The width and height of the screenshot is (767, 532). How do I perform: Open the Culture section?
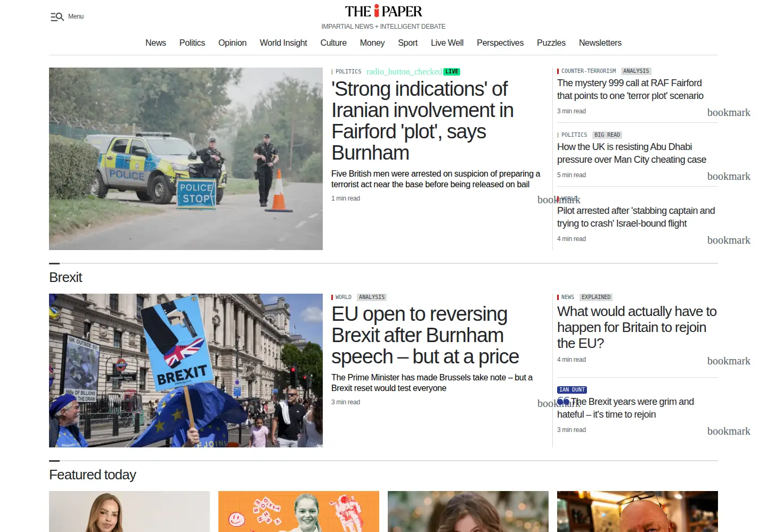[x=333, y=43]
